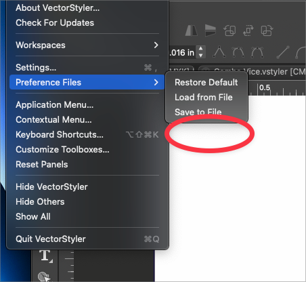Click the straight line segment icon
This screenshot has width=306, height=282.
pos(283,52)
